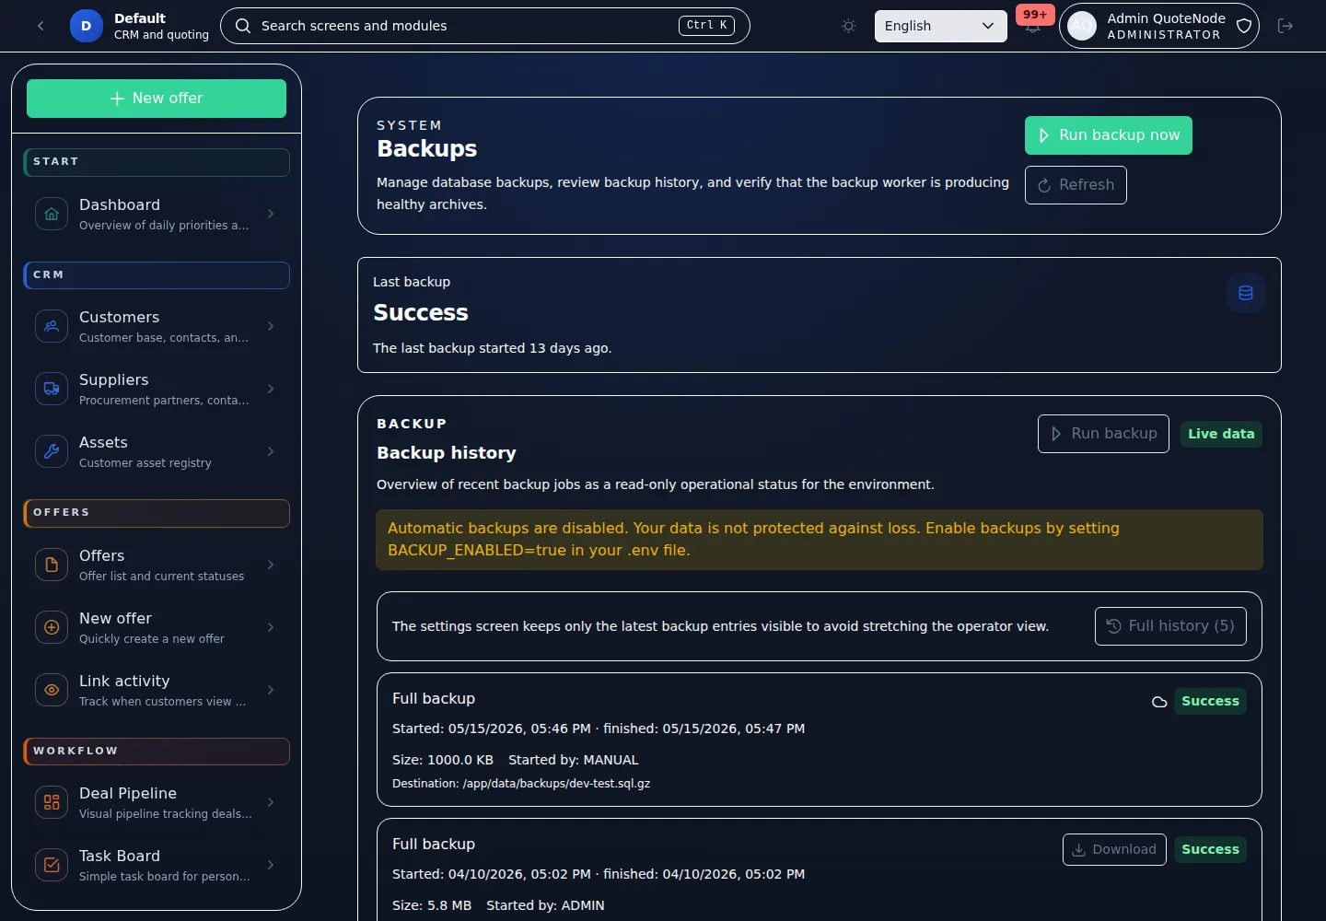Open the Link activity menu item

point(157,690)
